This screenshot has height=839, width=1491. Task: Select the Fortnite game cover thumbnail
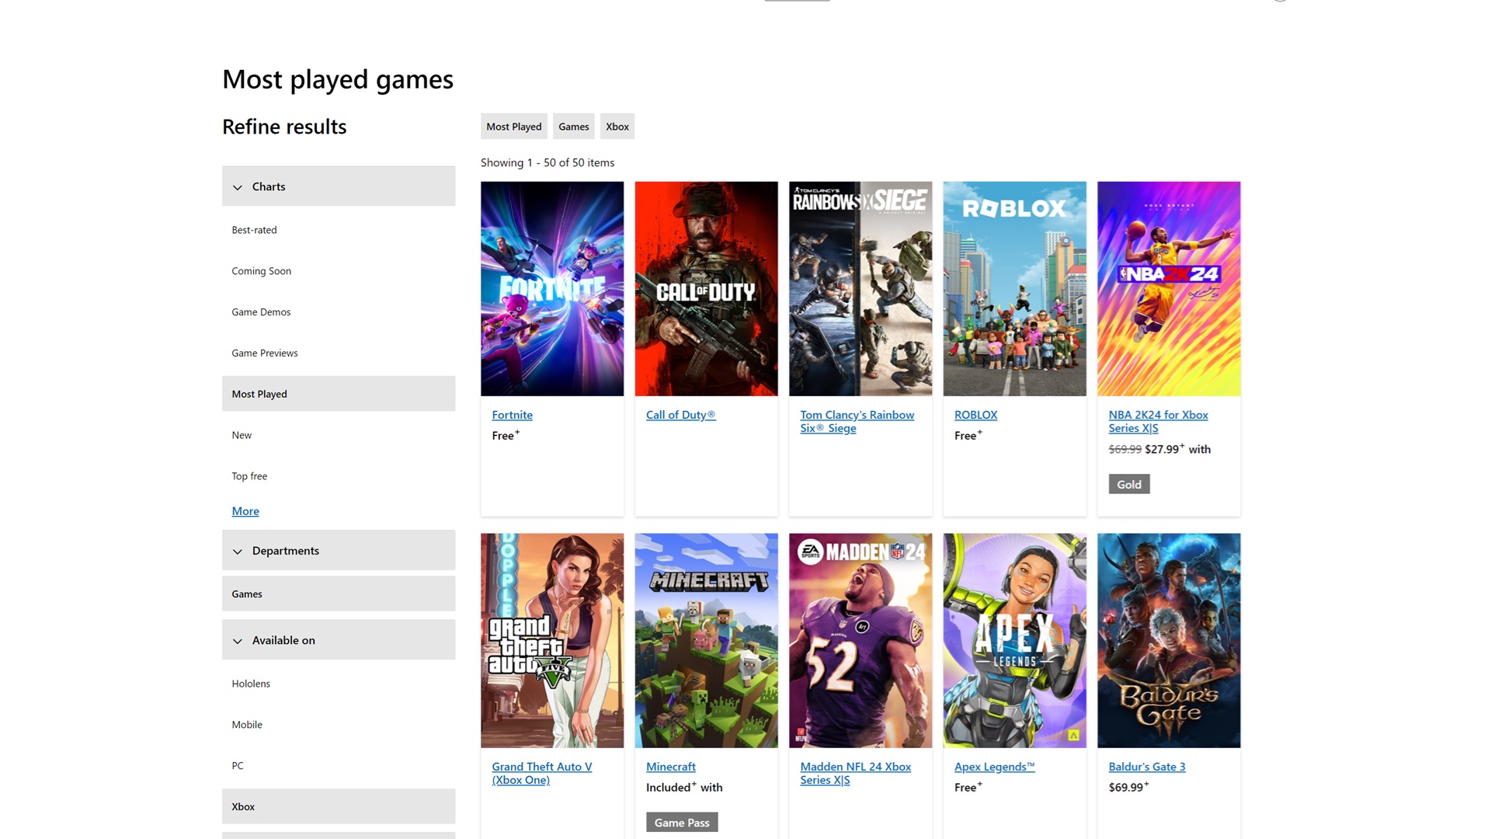coord(551,288)
